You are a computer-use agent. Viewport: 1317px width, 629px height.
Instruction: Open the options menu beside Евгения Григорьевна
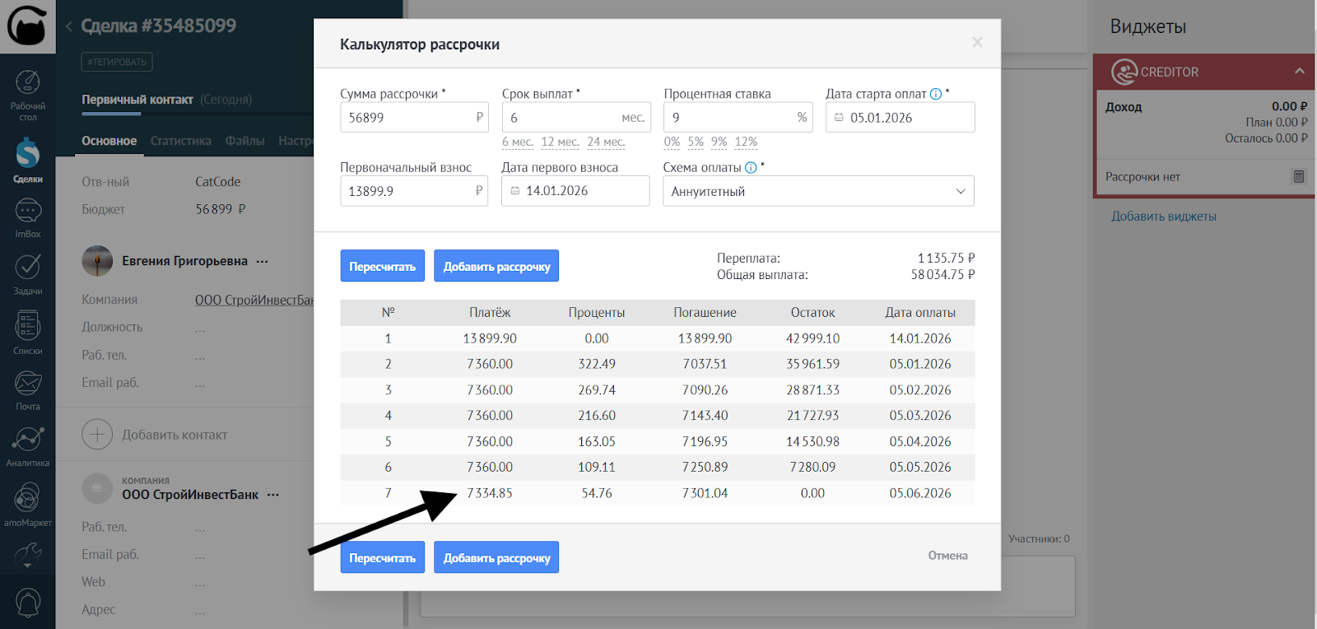pyautogui.click(x=263, y=261)
